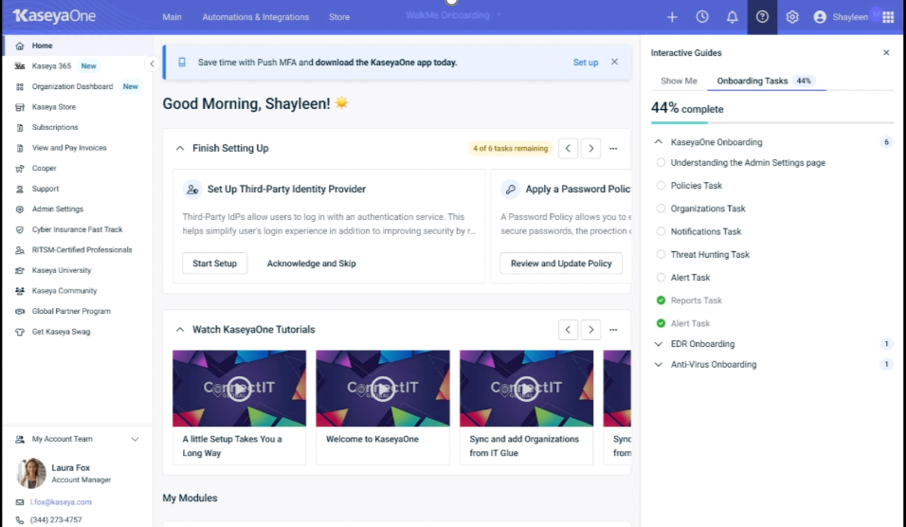Viewport: 906px width, 527px height.
Task: Open the app launcher grid icon
Action: [889, 17]
